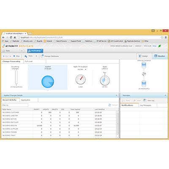Screen dimensions: 169x169
Task: Open the Help link in header
Action: 155,46
